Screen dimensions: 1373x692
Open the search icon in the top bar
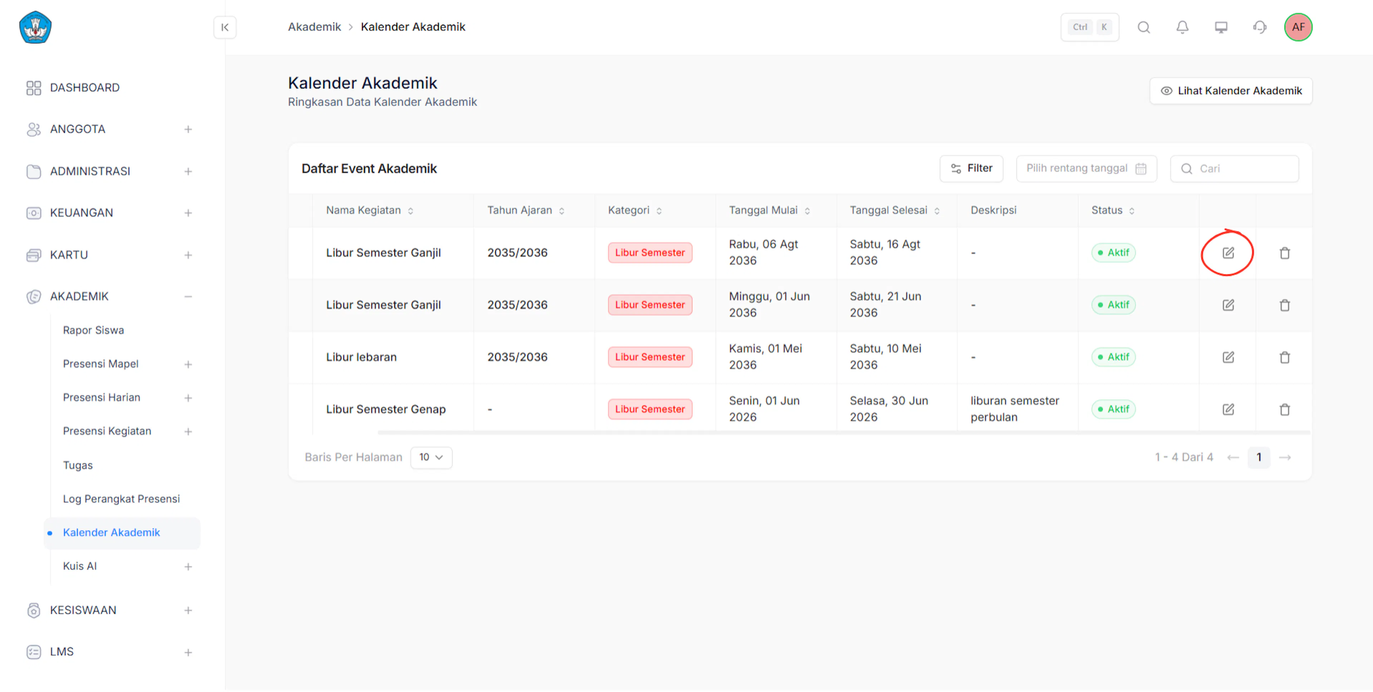pos(1144,27)
